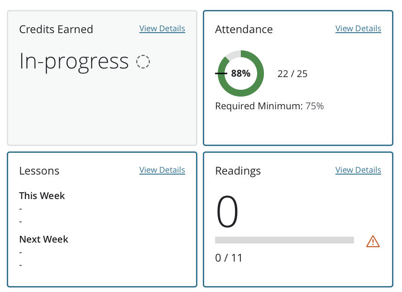Open View Details for Credits Earned
The height and width of the screenshot is (292, 402).
[162, 29]
